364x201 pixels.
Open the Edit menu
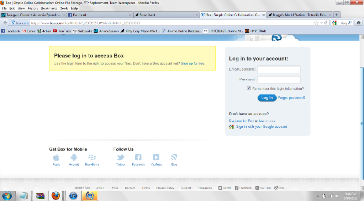click(12, 8)
